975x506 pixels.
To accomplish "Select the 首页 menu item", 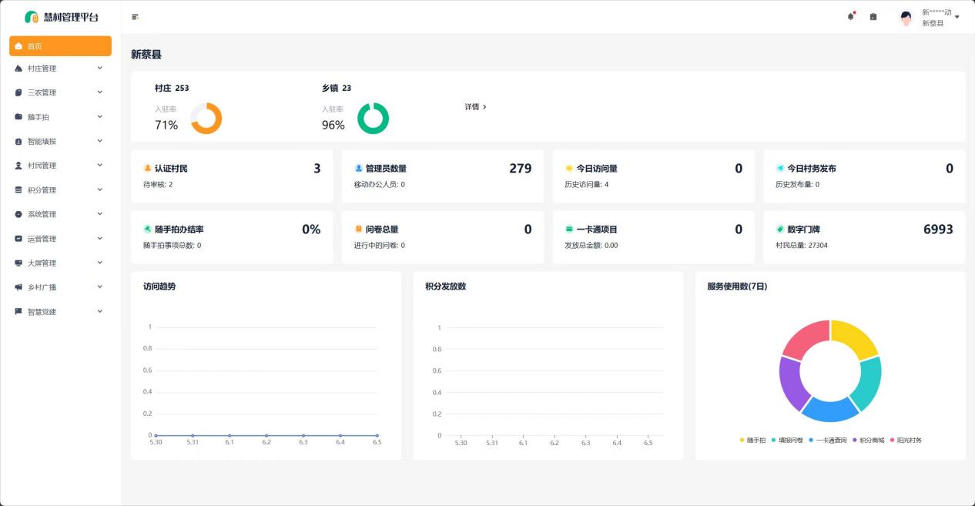I will click(x=60, y=46).
